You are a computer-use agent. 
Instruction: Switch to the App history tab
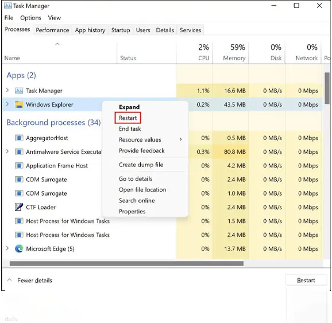click(90, 30)
